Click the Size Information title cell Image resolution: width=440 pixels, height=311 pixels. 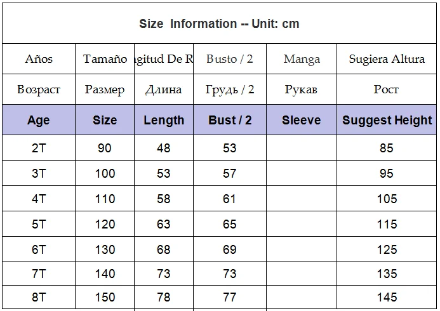219,23
